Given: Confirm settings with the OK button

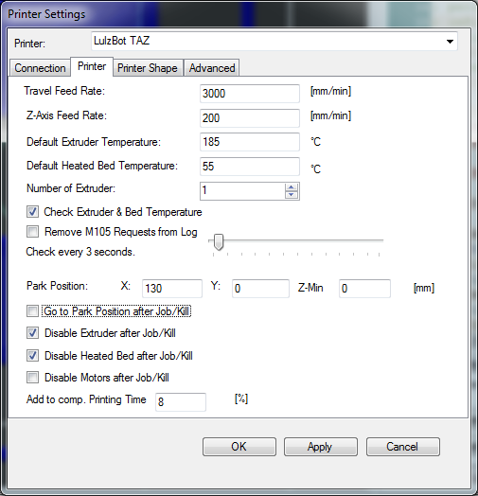Looking at the screenshot, I should 239,447.
